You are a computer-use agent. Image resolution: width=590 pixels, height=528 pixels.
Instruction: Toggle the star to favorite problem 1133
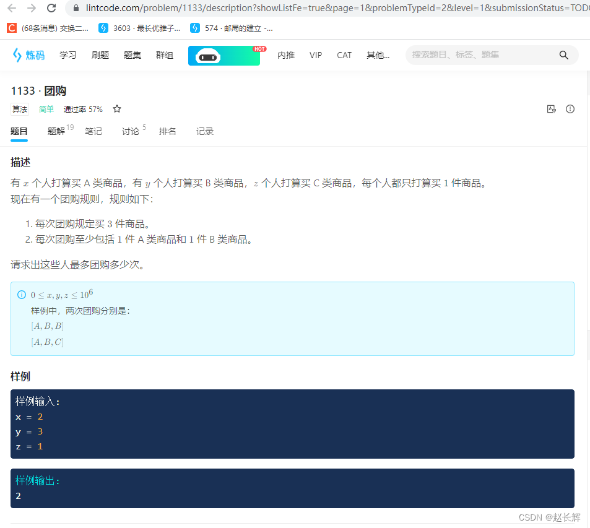[x=117, y=108]
